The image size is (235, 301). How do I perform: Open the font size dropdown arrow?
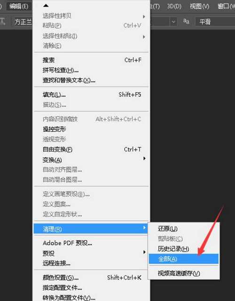pos(173,22)
